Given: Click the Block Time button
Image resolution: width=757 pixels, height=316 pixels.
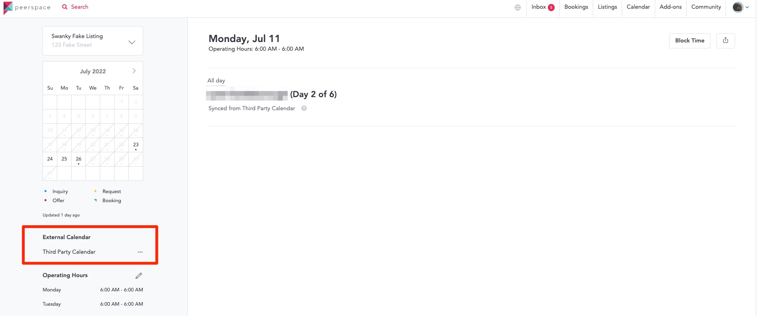Looking at the screenshot, I should [x=690, y=40].
